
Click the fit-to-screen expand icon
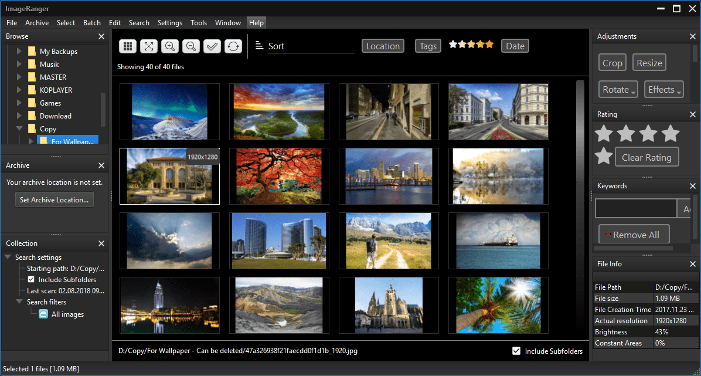pos(149,46)
